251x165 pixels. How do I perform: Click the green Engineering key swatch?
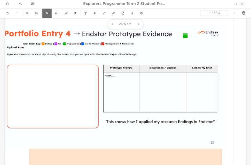(64, 44)
